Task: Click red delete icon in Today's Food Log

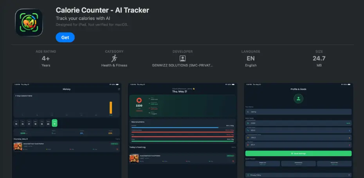Action: point(233,161)
